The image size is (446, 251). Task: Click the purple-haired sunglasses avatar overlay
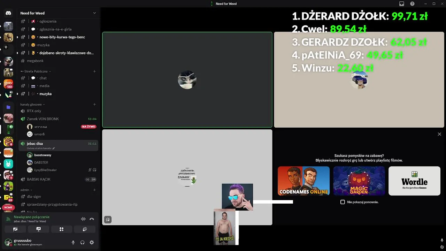point(237,197)
